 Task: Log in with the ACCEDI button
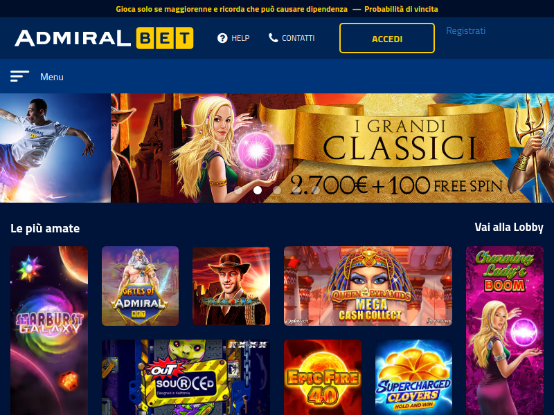tap(387, 38)
